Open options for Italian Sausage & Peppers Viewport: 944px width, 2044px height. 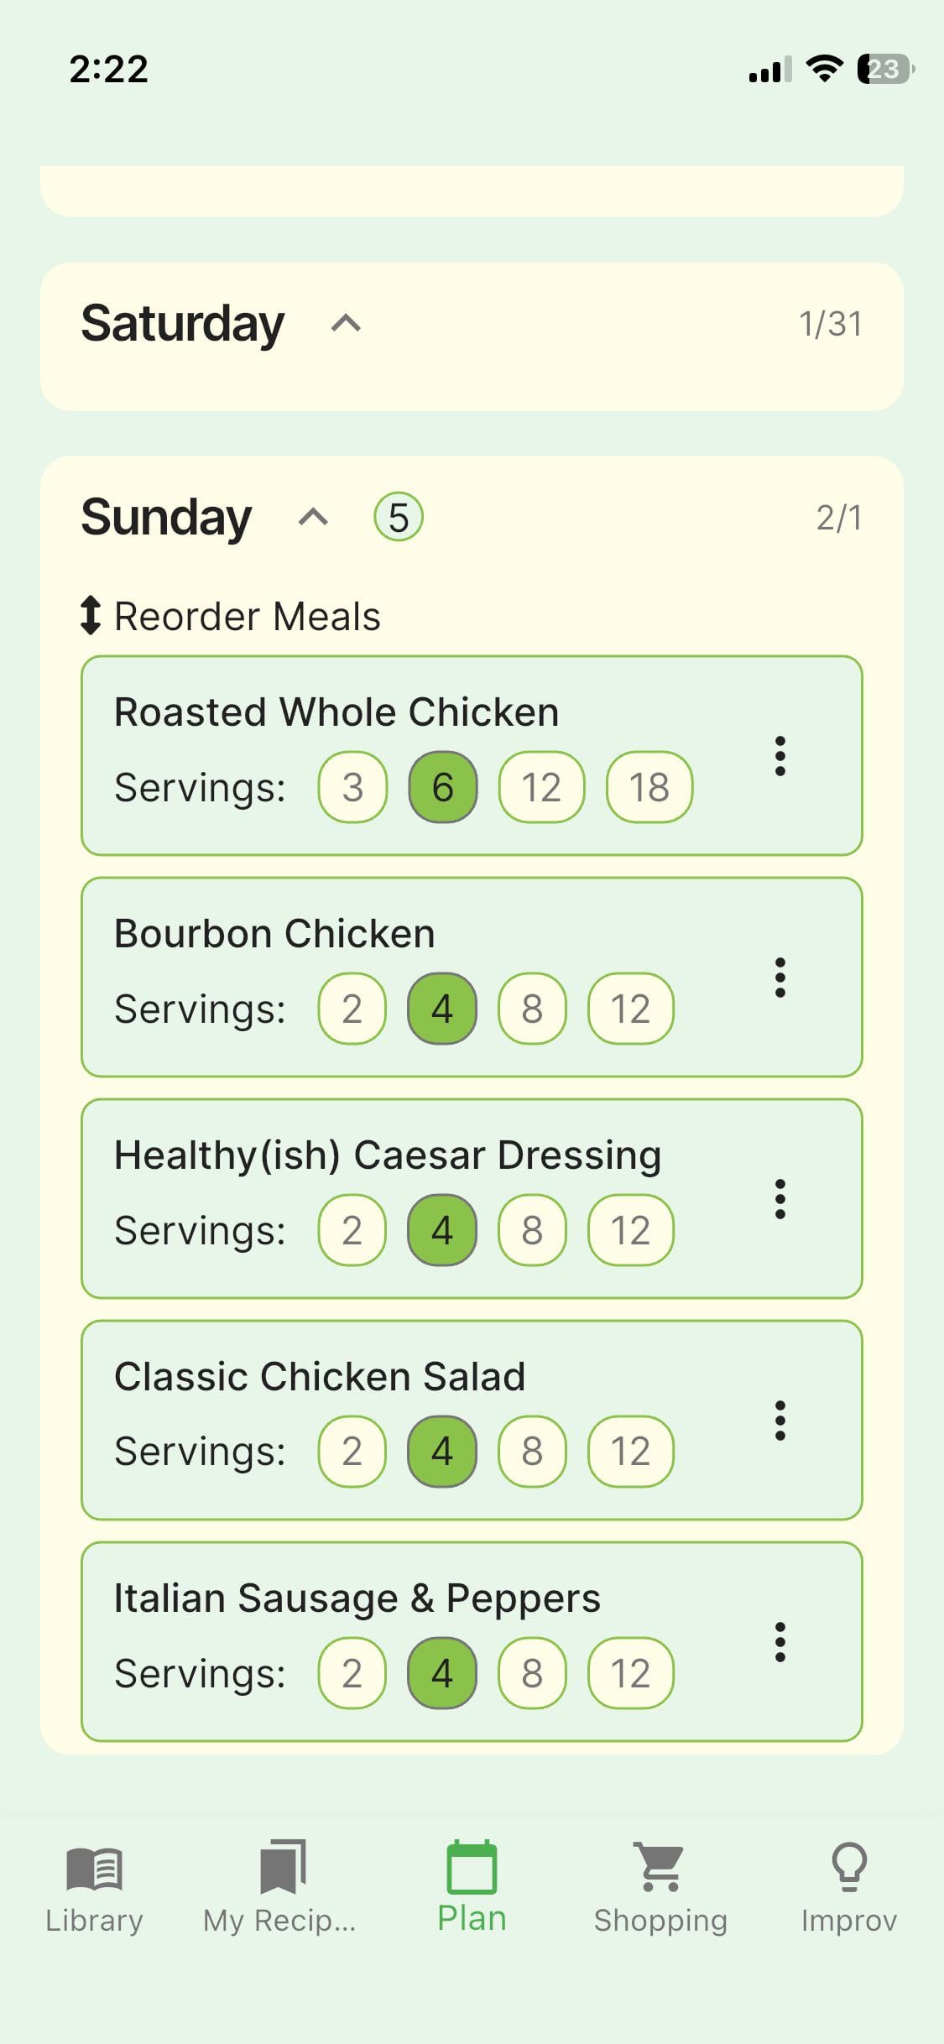pyautogui.click(x=780, y=1642)
